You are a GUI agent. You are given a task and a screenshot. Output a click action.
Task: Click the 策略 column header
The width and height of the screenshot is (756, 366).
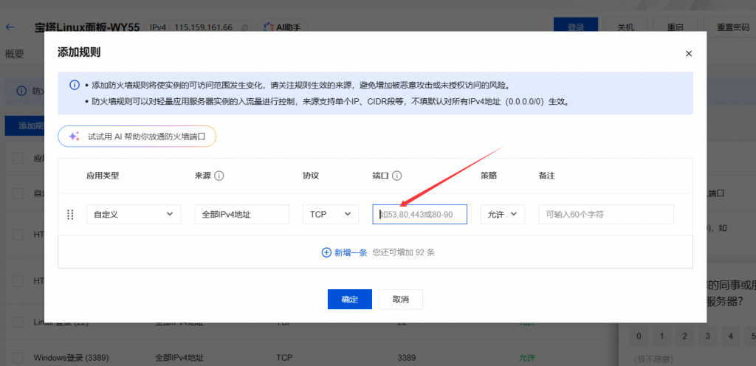click(489, 176)
